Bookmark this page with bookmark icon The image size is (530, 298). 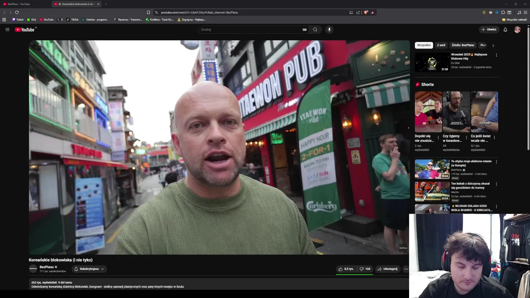(148, 12)
